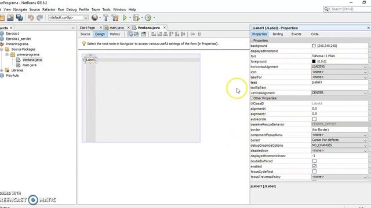Switch to the Start Page tab
This screenshot has width=371, height=208.
pyautogui.click(x=88, y=28)
